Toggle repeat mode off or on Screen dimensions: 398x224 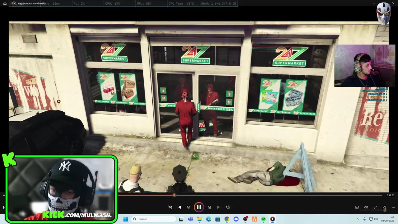pos(228,207)
